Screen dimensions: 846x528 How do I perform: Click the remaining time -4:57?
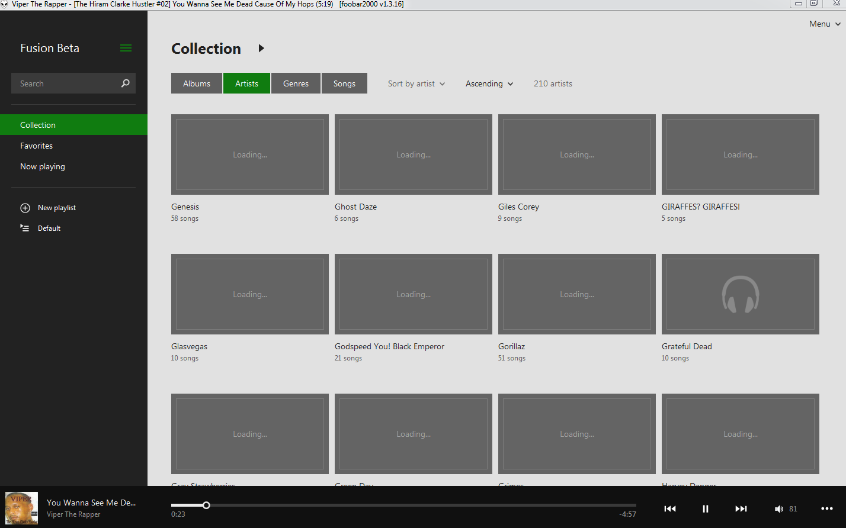pos(628,514)
